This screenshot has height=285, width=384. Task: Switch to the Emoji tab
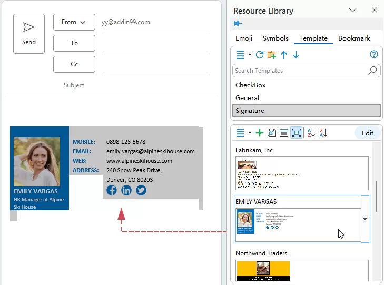(x=244, y=38)
